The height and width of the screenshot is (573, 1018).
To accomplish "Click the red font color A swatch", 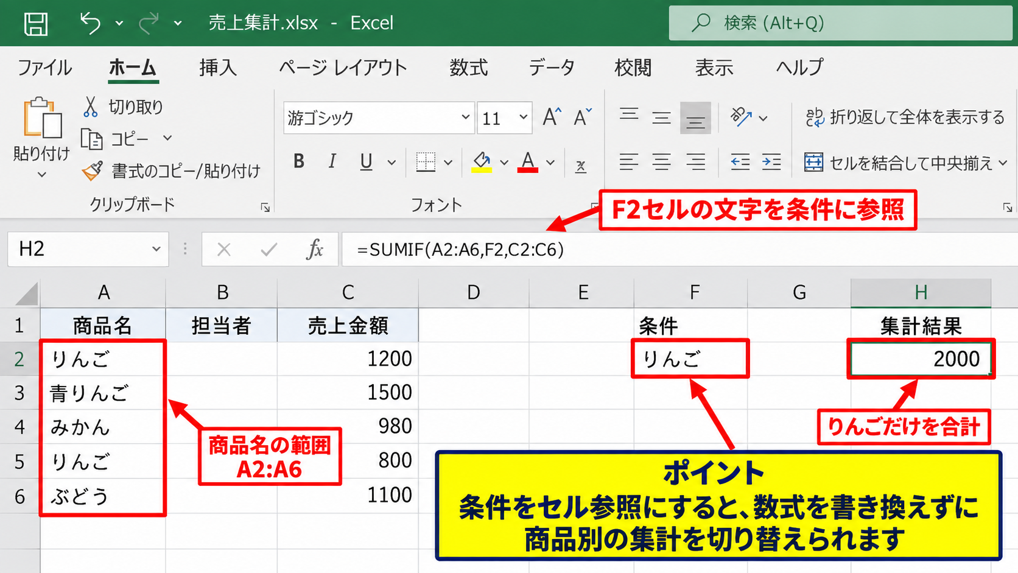I will (x=528, y=162).
